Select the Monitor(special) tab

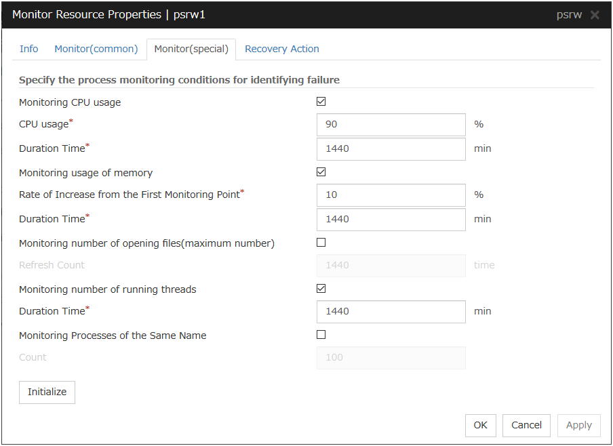point(191,49)
